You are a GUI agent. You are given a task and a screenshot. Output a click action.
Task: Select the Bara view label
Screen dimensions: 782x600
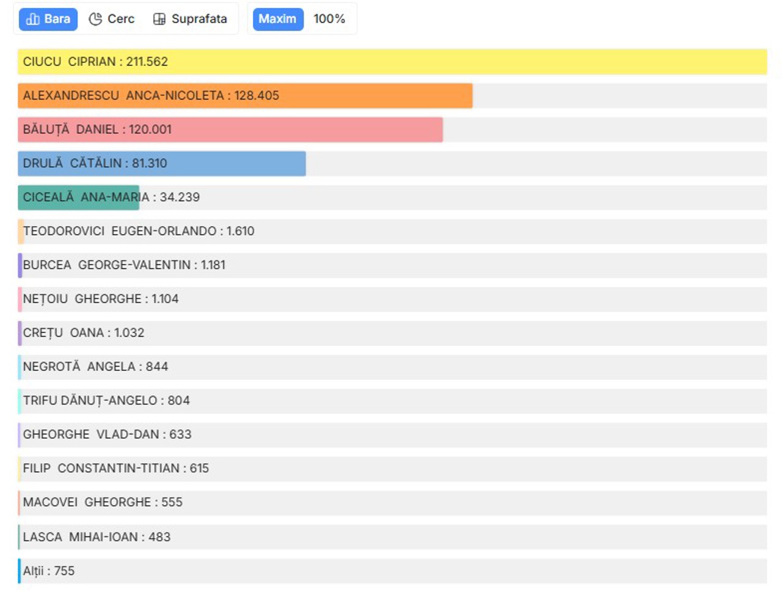click(57, 19)
